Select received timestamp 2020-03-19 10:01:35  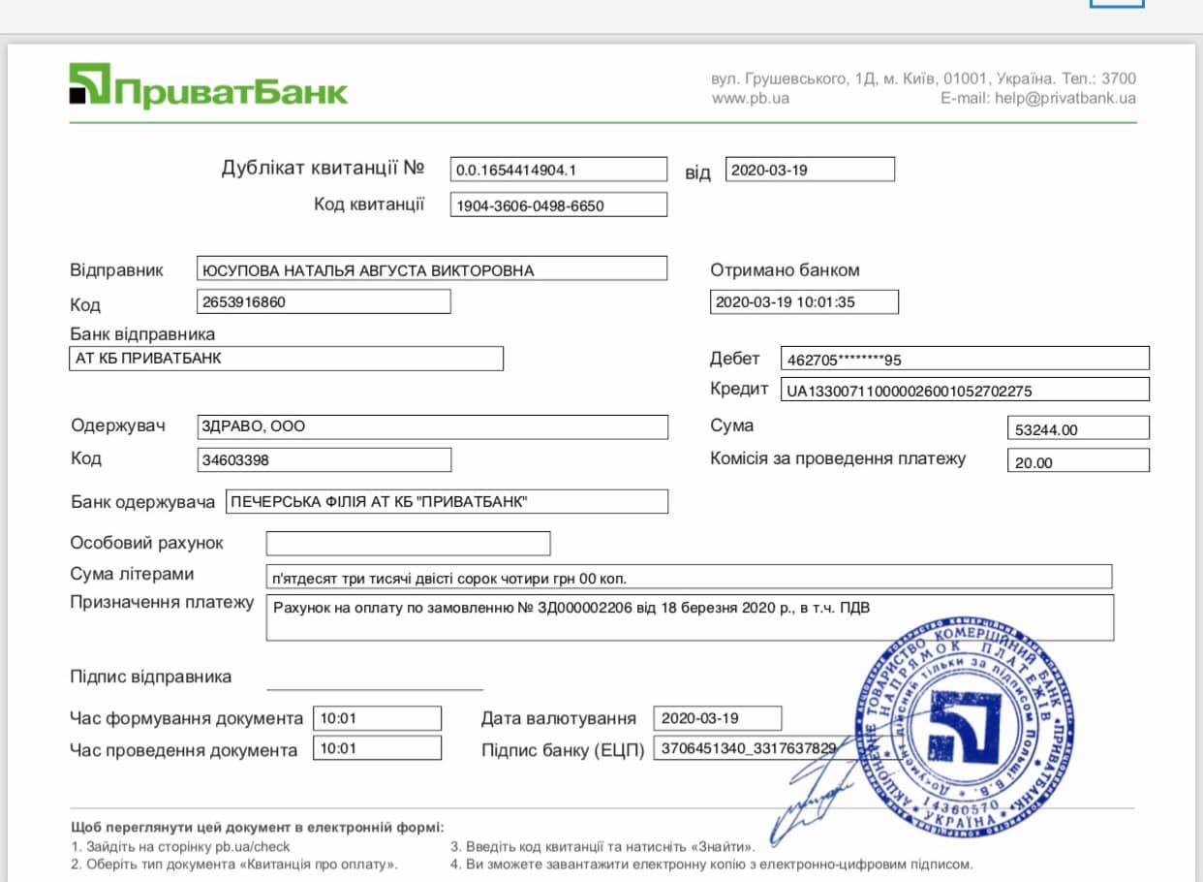tap(804, 301)
